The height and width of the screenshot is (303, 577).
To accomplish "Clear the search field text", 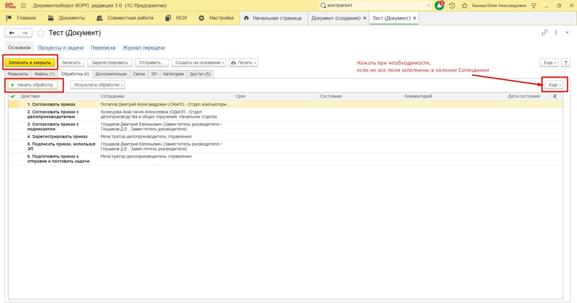I will pos(428,5).
